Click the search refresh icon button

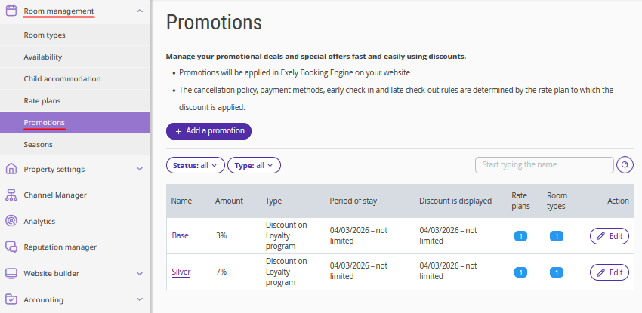click(x=625, y=165)
